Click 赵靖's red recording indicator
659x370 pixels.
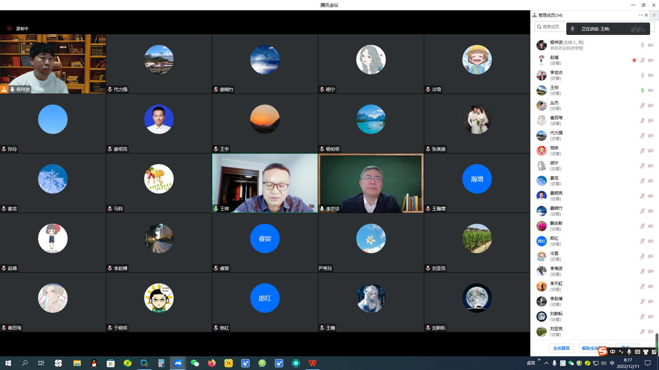634,60
